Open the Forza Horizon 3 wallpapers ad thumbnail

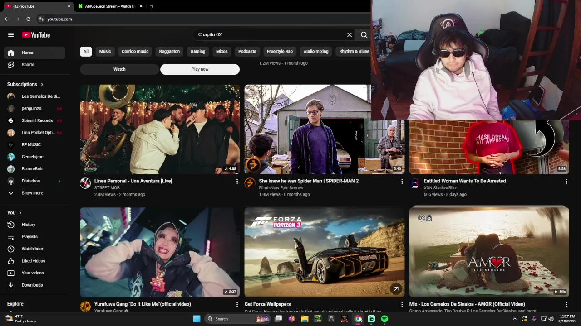point(324,252)
